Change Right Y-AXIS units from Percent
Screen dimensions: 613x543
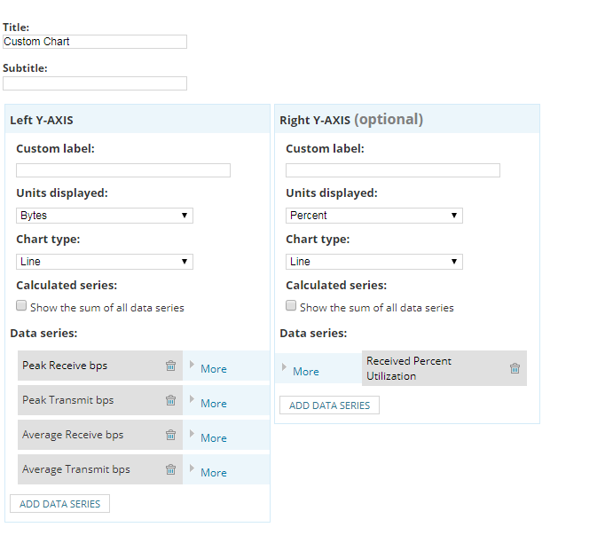[x=374, y=216]
